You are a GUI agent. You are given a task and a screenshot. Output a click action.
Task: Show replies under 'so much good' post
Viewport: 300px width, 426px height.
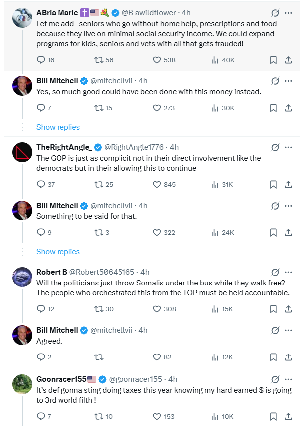click(x=58, y=127)
